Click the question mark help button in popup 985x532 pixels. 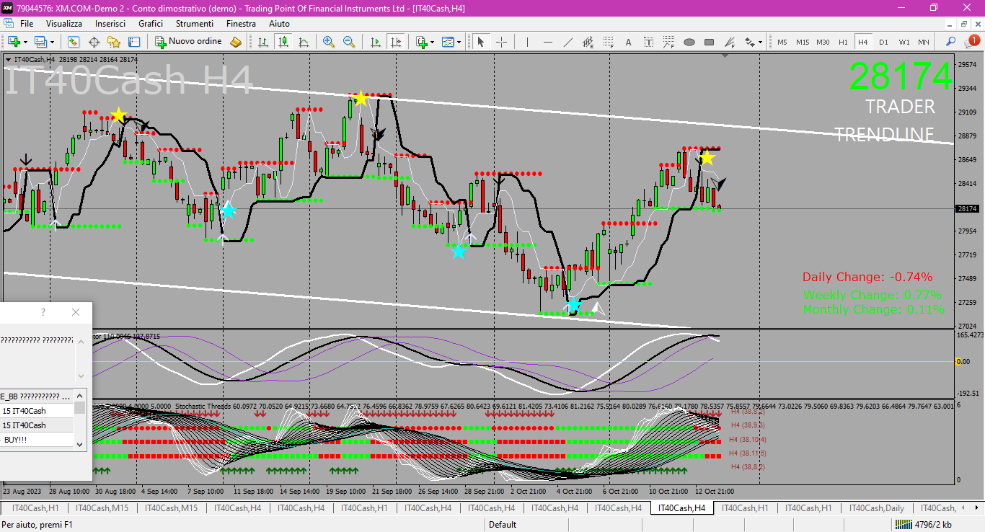[x=43, y=312]
